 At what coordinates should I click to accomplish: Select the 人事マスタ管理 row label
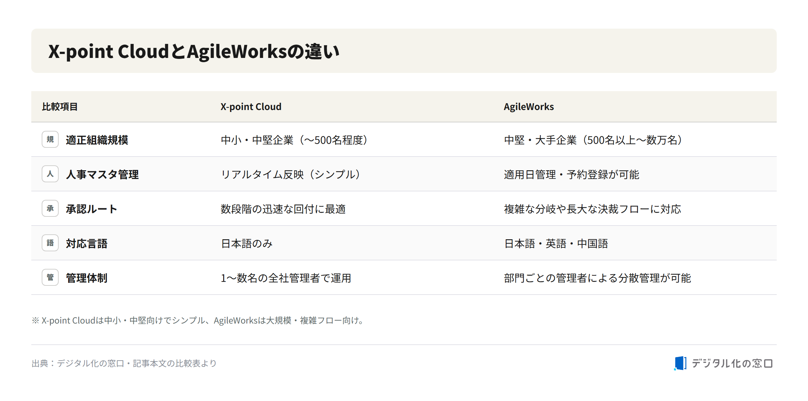102,174
